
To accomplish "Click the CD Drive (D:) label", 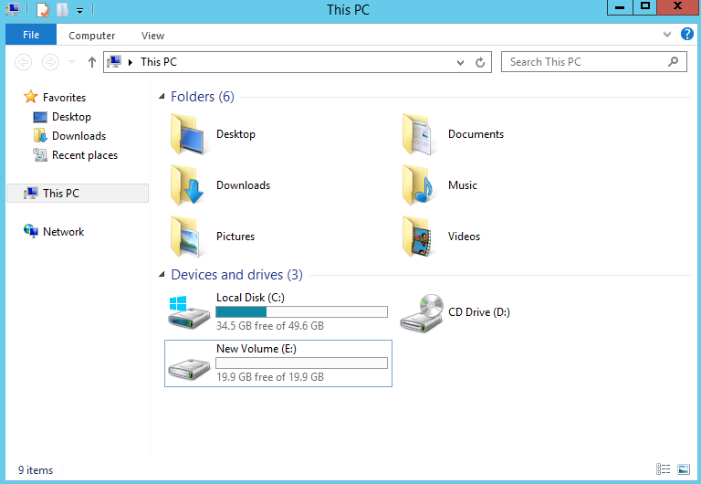I will tap(479, 312).
